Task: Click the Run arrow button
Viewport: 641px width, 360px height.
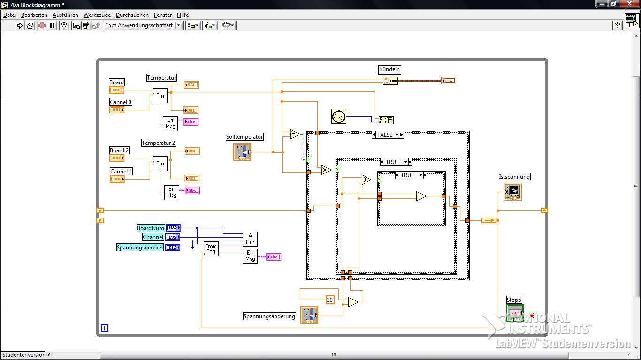Action: [x=20, y=25]
